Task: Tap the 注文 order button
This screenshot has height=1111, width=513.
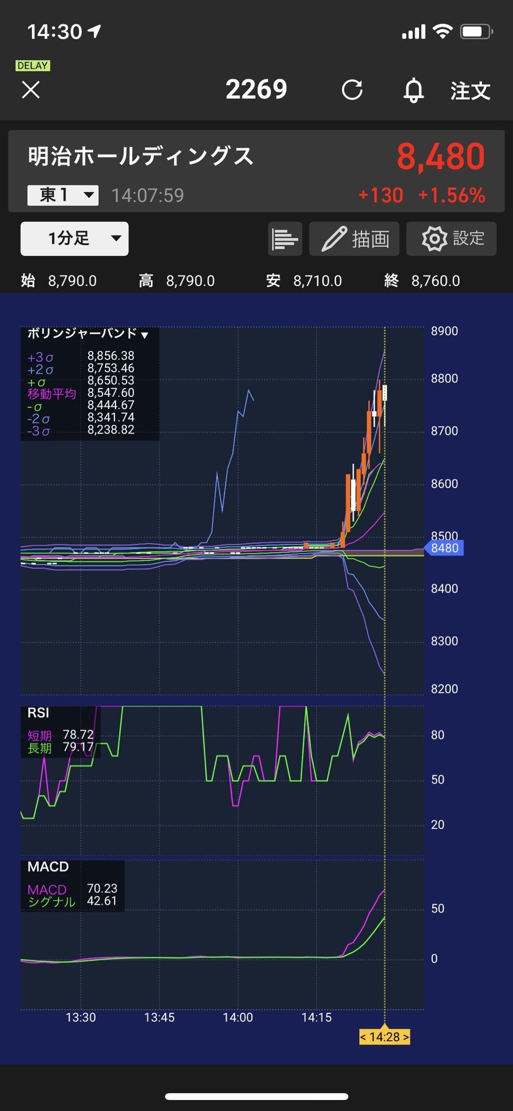Action: (470, 91)
